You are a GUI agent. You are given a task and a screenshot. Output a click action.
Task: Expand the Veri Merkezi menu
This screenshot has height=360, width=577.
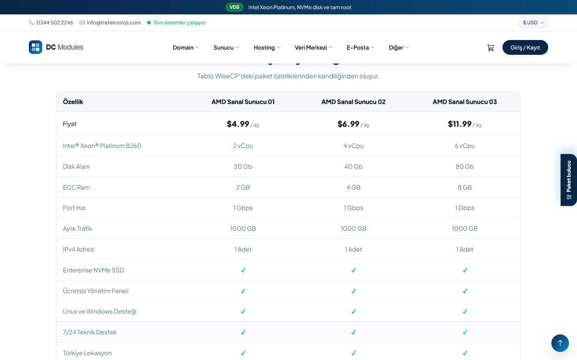coord(313,48)
